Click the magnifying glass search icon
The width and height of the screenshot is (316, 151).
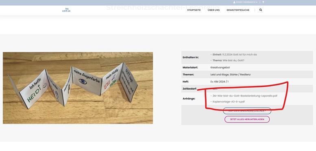[261, 10]
